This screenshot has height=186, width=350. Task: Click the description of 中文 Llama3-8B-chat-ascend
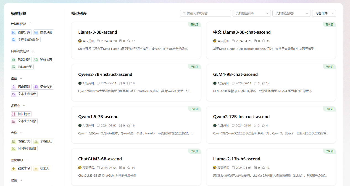coord(264,49)
